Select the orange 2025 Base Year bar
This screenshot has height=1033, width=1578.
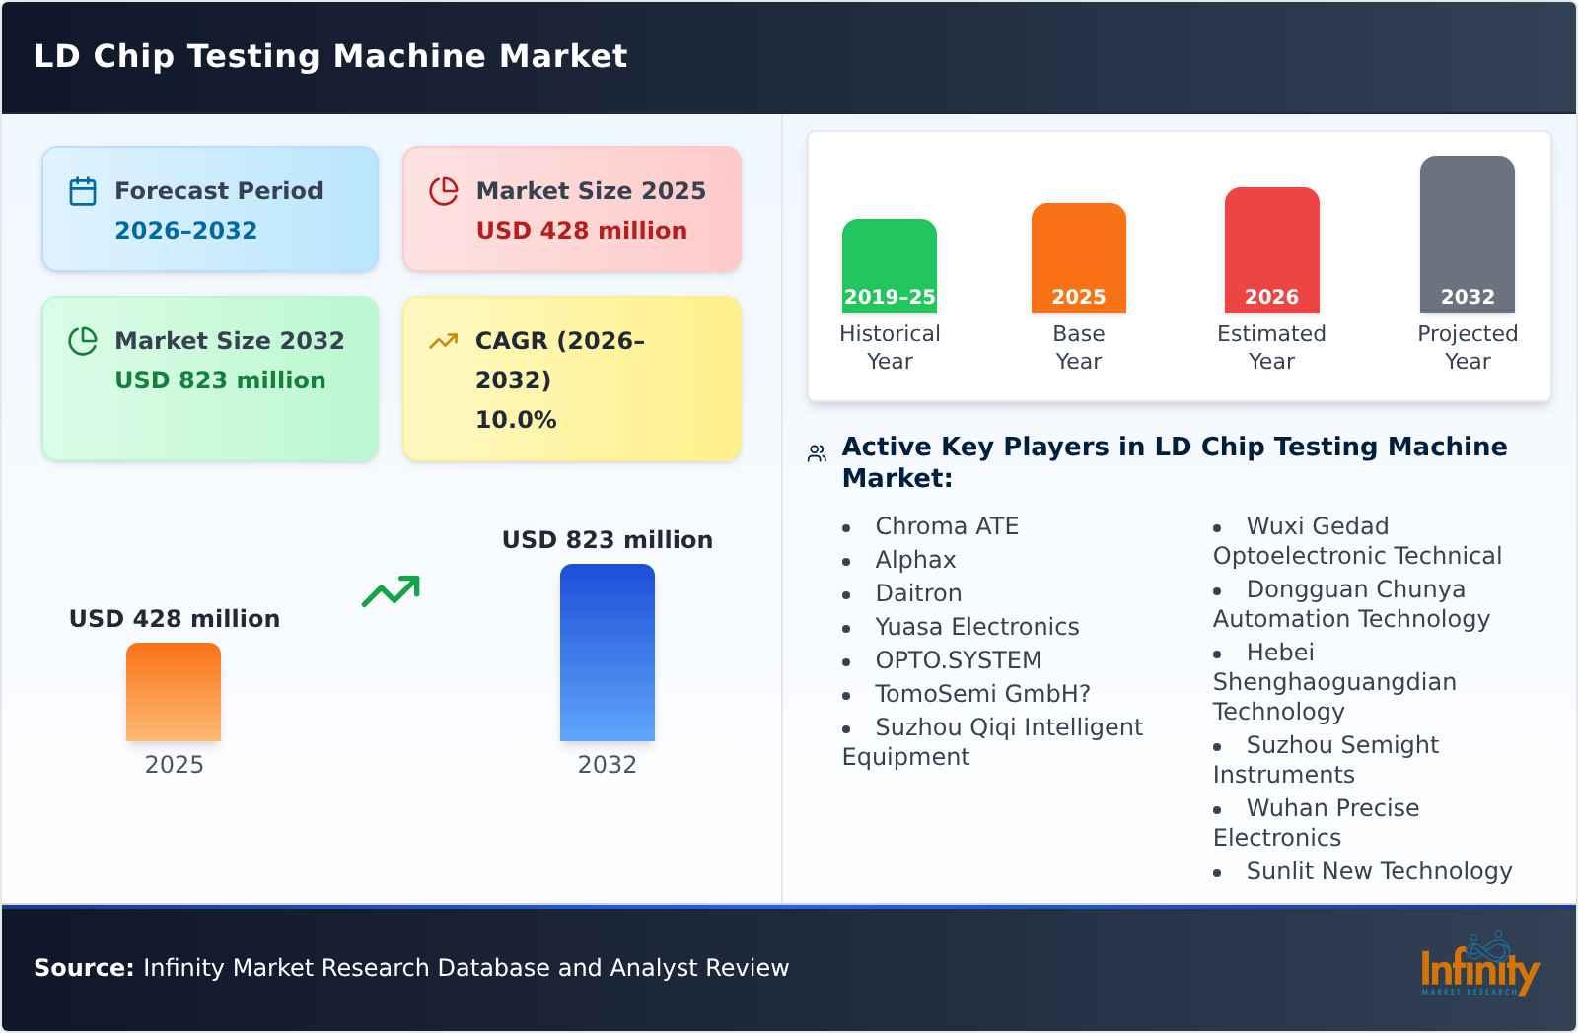click(x=1079, y=258)
